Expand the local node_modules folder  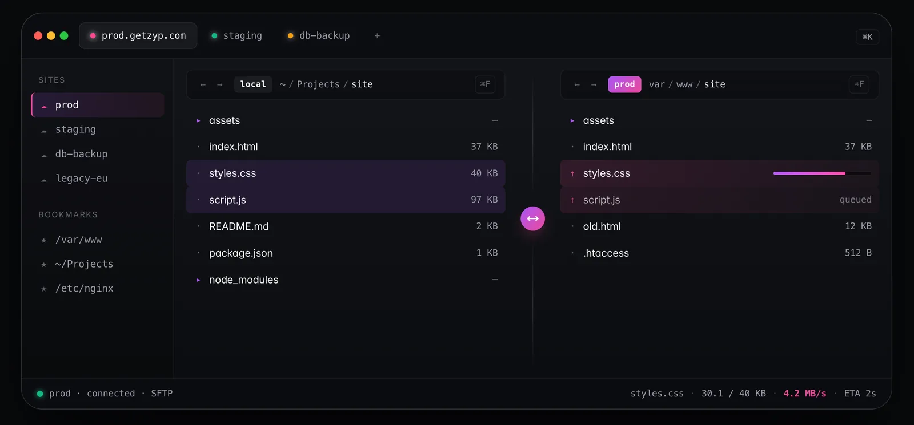[x=198, y=280]
